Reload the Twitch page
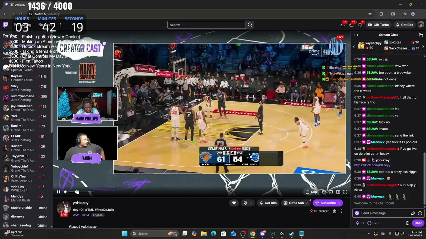426x239 pixels. tap(21, 14)
